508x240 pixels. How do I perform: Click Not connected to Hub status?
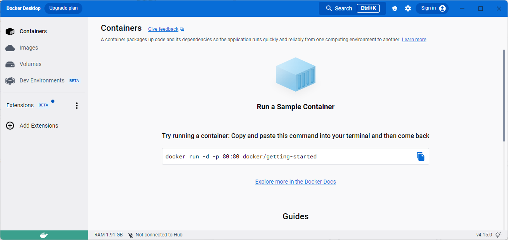[159, 235]
